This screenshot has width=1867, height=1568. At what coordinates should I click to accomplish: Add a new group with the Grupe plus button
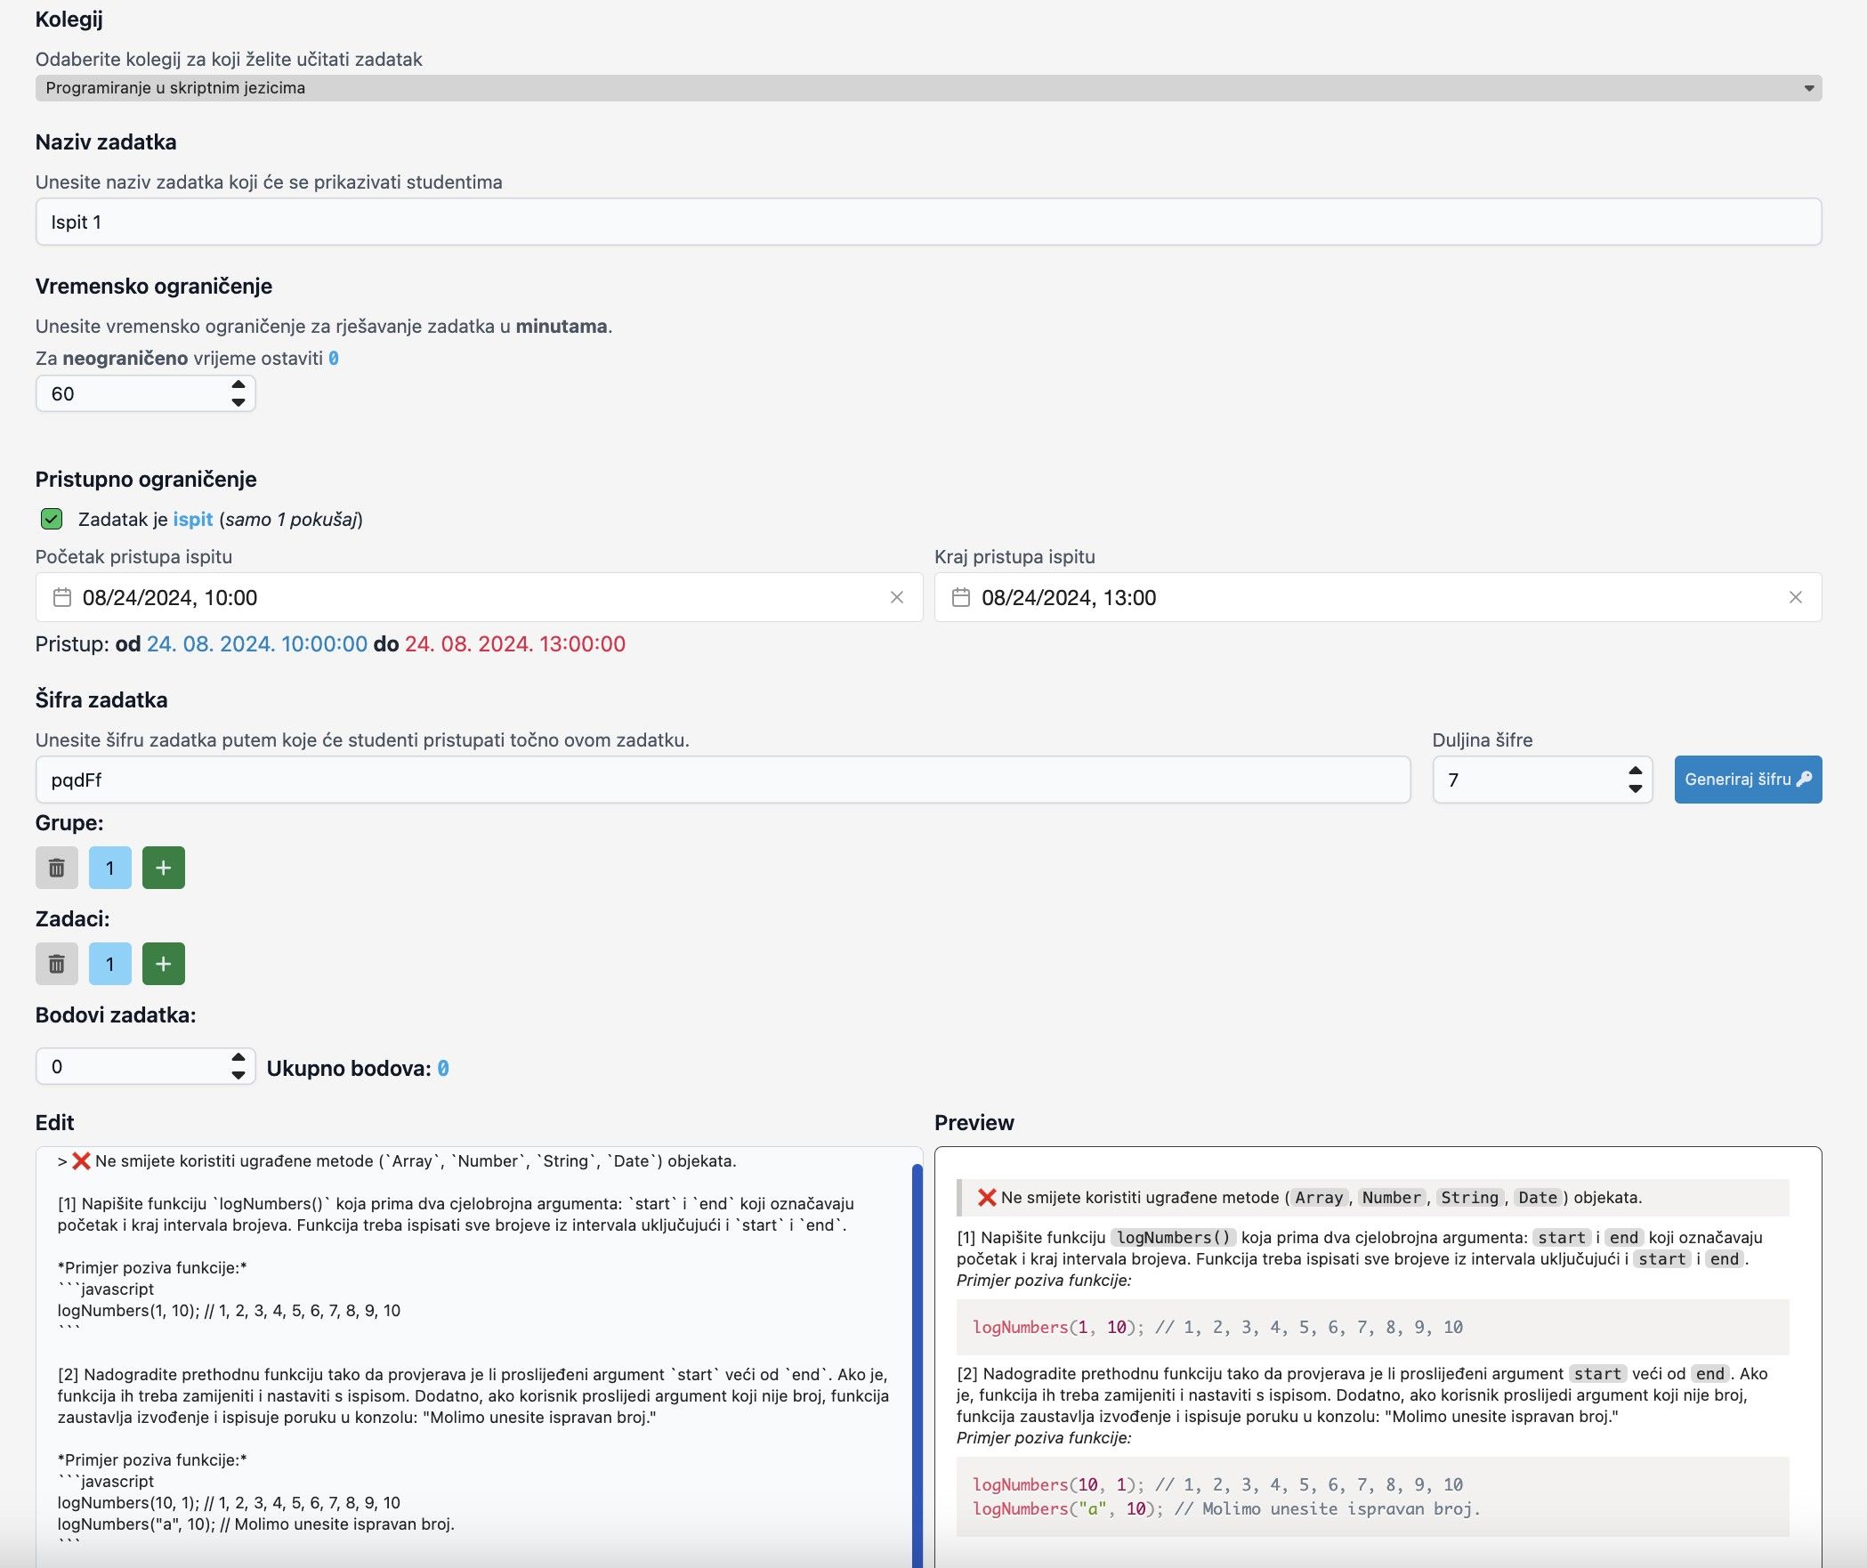coord(164,868)
